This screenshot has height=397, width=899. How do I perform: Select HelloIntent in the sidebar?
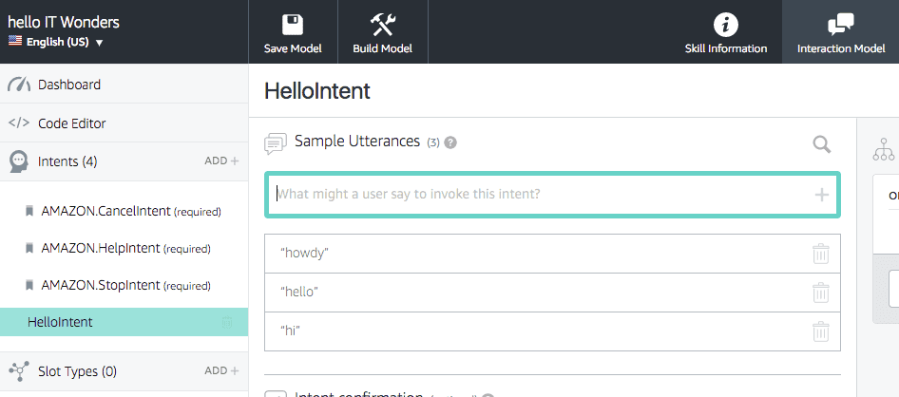pyautogui.click(x=124, y=322)
